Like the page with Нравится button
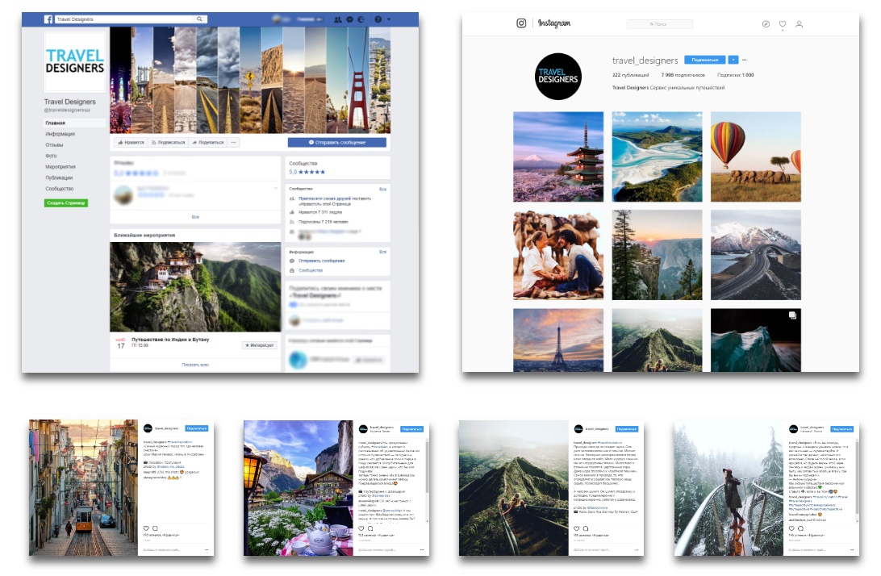The image size is (881, 576). [131, 142]
